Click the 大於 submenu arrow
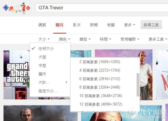168x121 pixels. pyautogui.click(x=66, y=82)
